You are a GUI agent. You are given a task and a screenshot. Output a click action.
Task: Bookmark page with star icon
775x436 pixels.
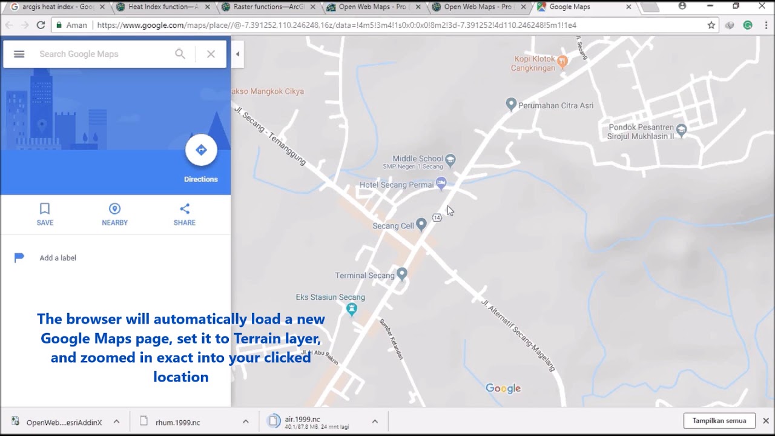(711, 25)
